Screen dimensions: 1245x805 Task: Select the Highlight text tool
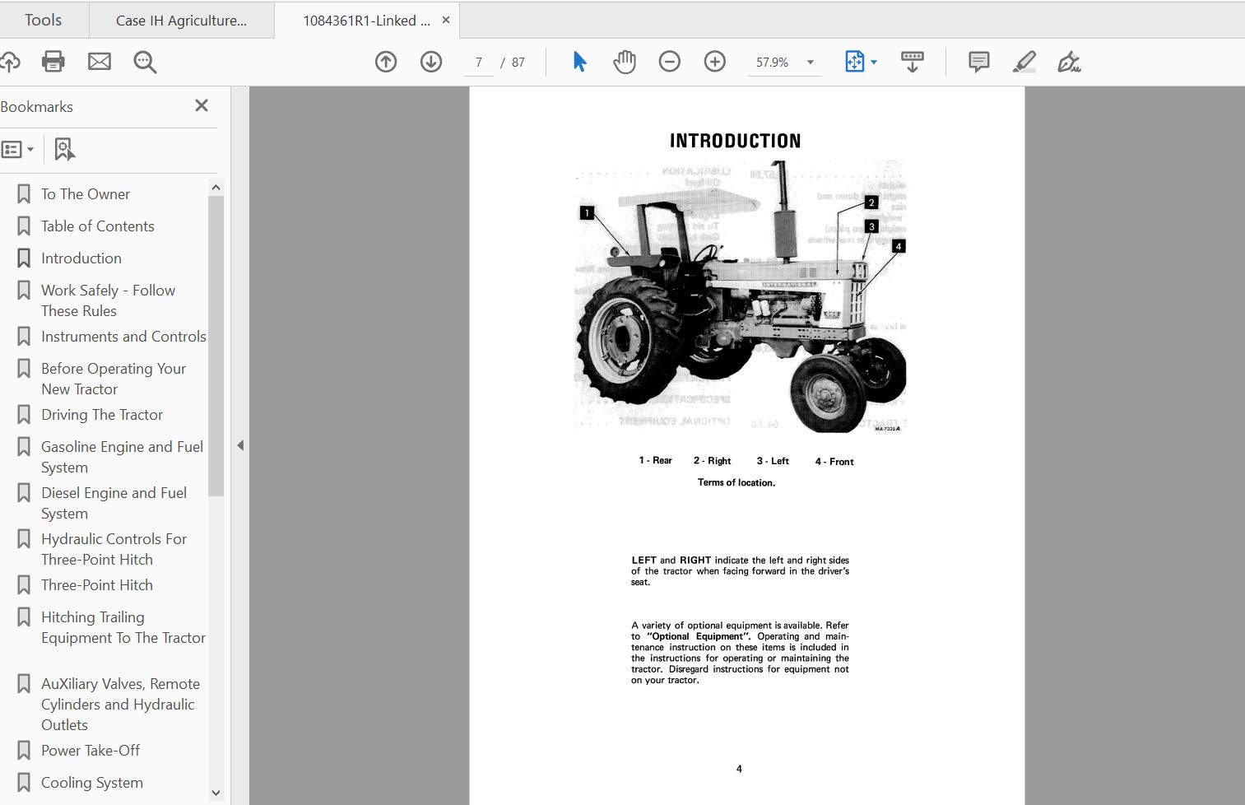(1024, 62)
